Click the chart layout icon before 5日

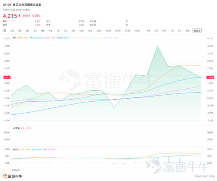pos(5,31)
